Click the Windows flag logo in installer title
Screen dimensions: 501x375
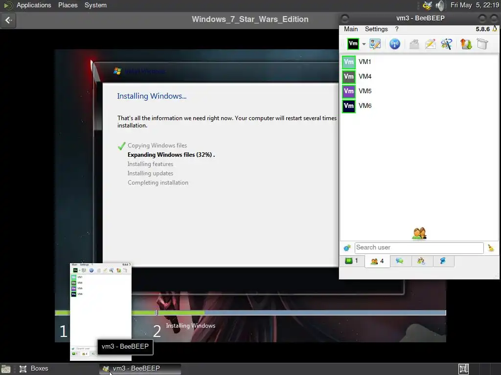[117, 71]
